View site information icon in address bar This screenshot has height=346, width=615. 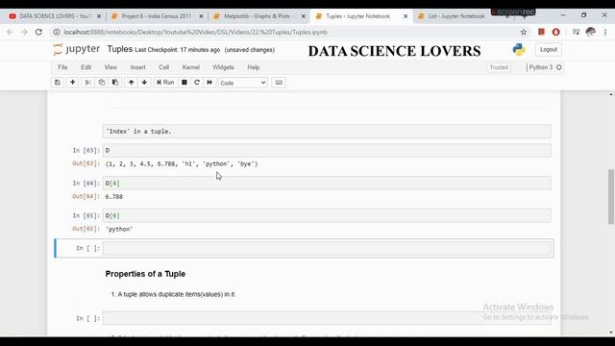[57, 32]
